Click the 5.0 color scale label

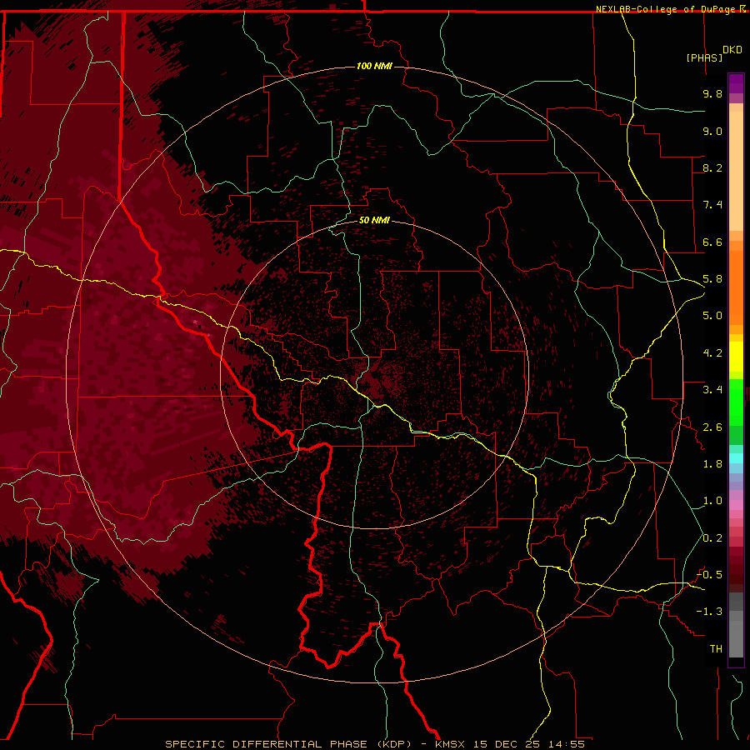[x=712, y=316]
